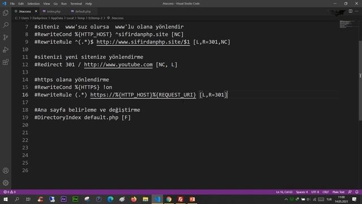The image size is (362, 204).
Task: Click the Local breadcrumb segment
Action: pos(70,18)
